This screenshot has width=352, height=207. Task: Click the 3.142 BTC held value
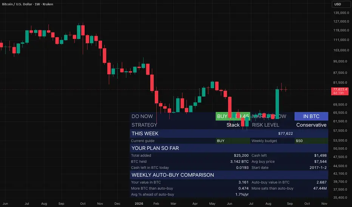click(x=239, y=161)
